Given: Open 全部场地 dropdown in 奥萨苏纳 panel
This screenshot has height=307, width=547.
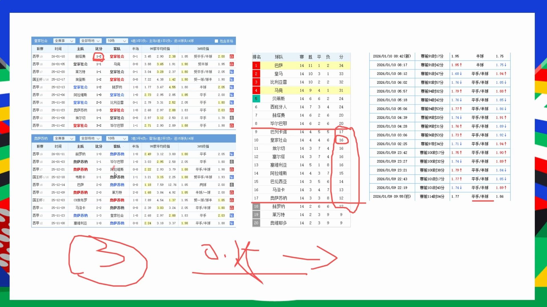Looking at the screenshot, I should point(91,138).
